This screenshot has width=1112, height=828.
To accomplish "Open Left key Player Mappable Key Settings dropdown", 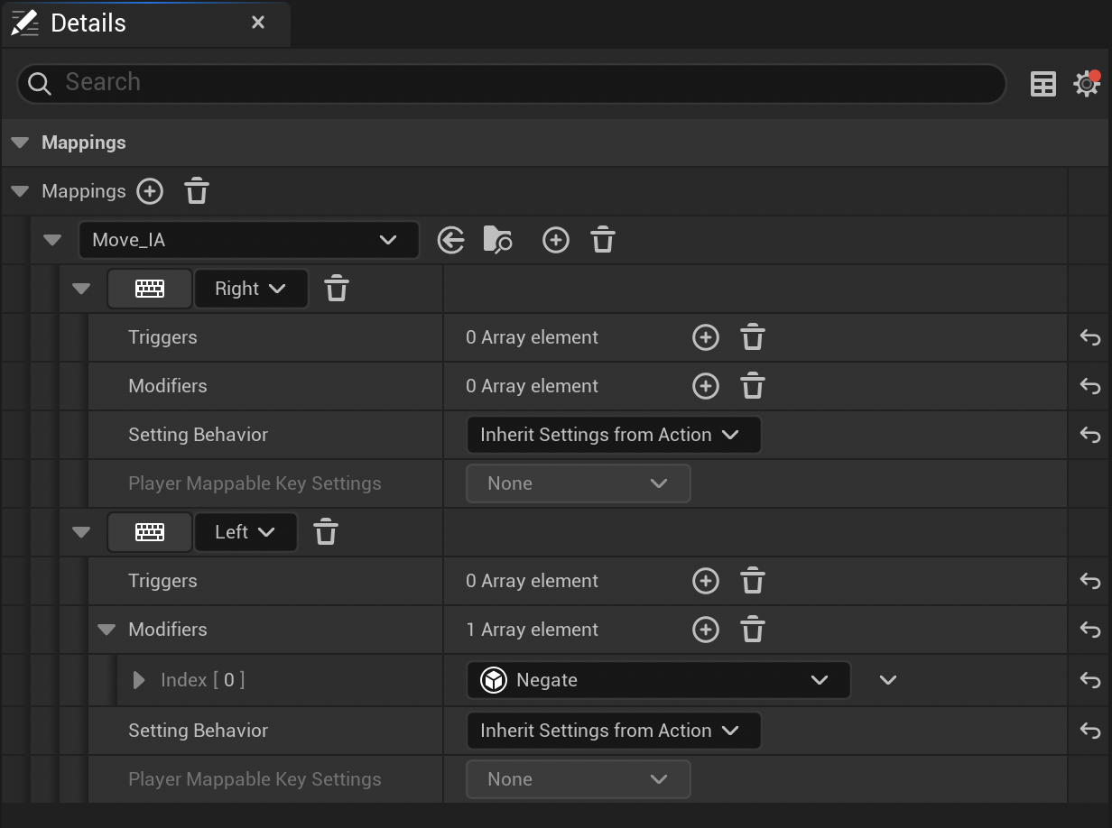I will click(579, 779).
